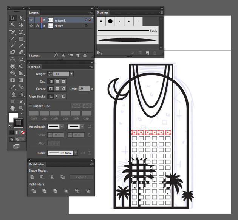Choose Round Join corner option
This screenshot has height=220, width=238.
pos(57,89)
